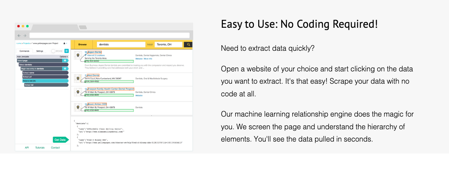Switch to the Settings tab
This screenshot has height=184, width=449.
click(x=40, y=51)
